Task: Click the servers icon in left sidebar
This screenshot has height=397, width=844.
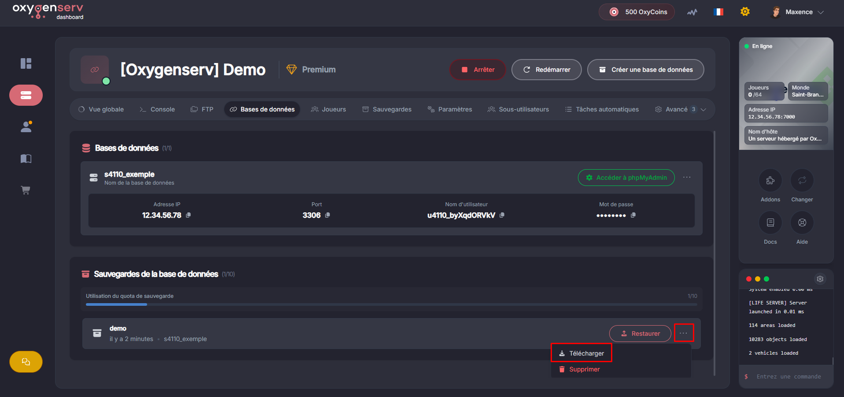Action: point(26,95)
